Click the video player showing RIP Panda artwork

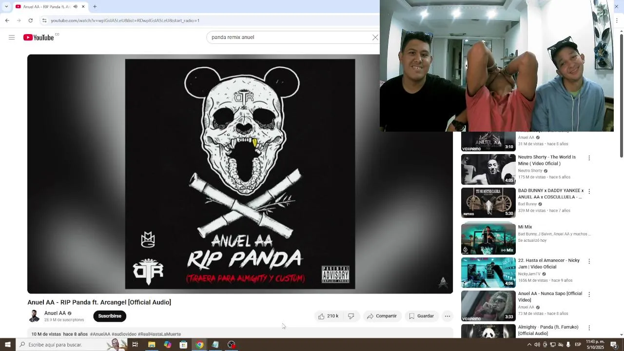pos(240,174)
